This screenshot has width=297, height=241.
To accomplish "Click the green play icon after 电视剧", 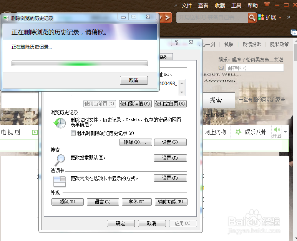I will [35, 132].
